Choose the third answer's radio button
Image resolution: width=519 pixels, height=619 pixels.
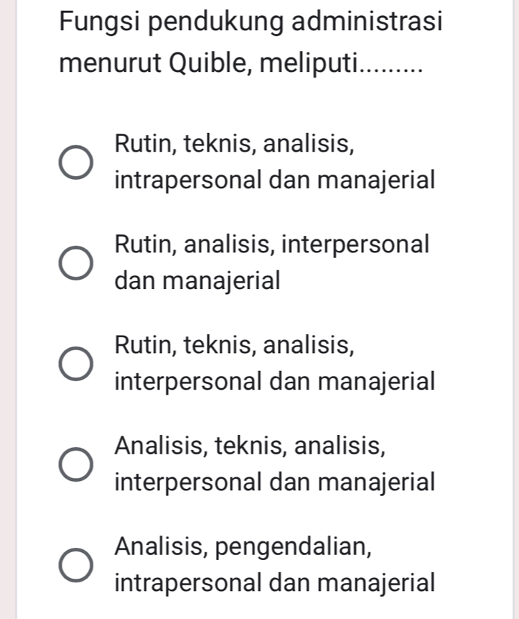[77, 363]
